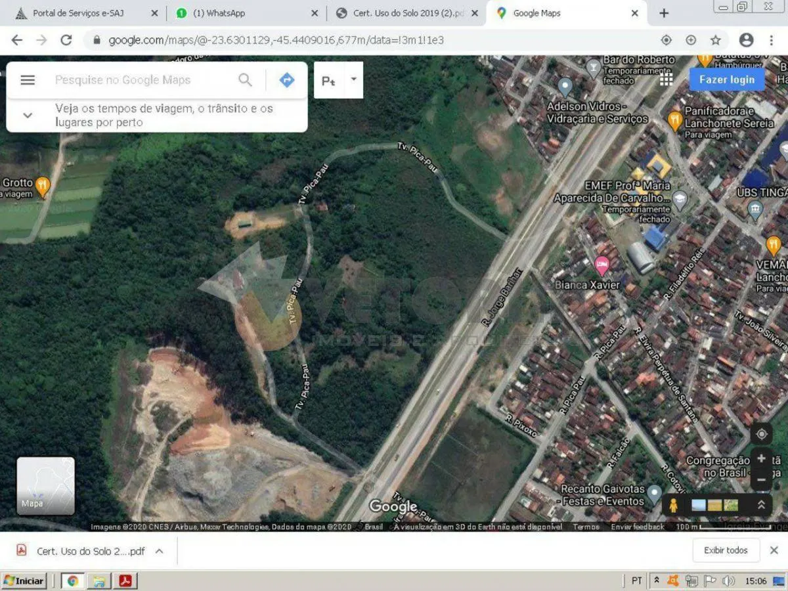Click the Recanto Gaivotas place marker
The image size is (788, 591).
653,493
